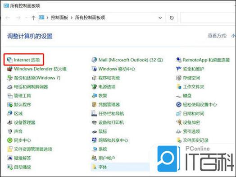Go forward with the Forward arrow
This screenshot has height=177, width=236.
(18, 18)
